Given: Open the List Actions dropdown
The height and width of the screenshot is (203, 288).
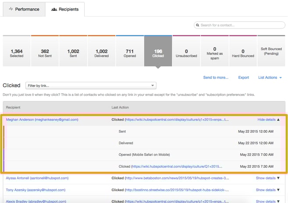Looking at the screenshot, I should tap(270, 77).
